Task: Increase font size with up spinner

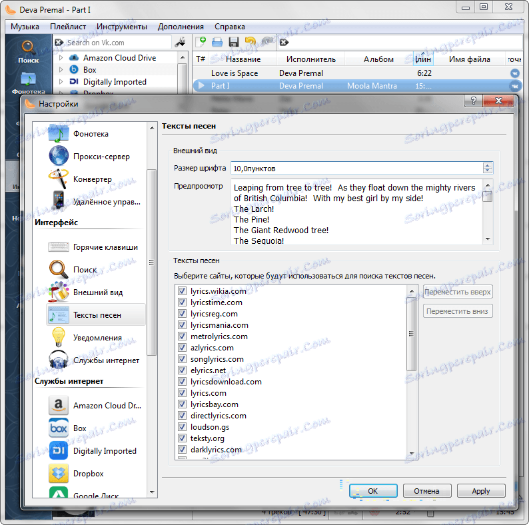Action: click(x=488, y=165)
